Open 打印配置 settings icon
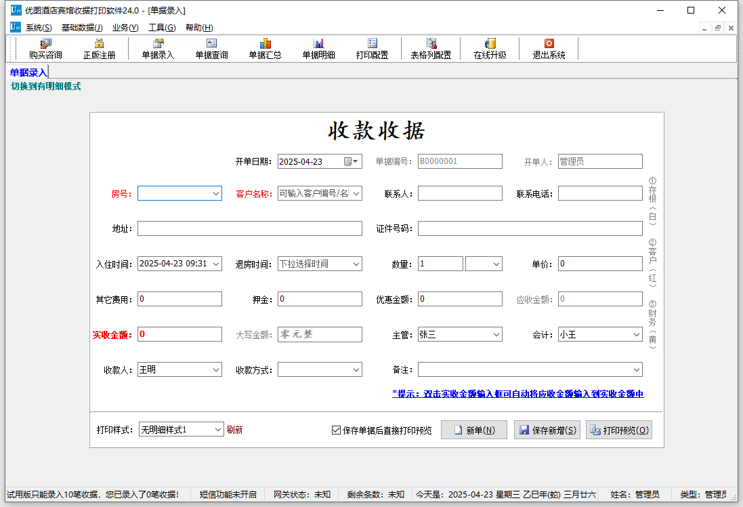The width and height of the screenshot is (743, 507). coord(373,43)
